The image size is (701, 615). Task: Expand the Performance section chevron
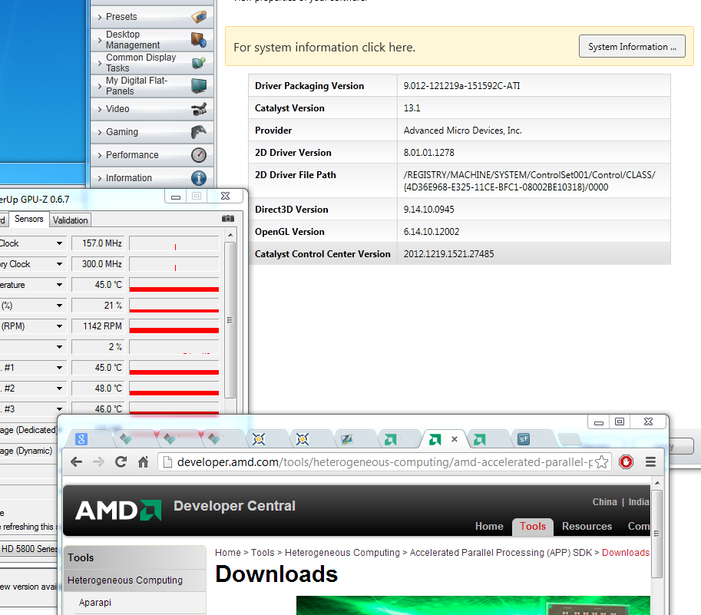pyautogui.click(x=100, y=155)
